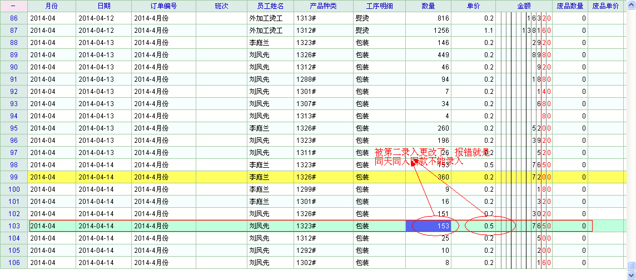Select row number 99 header
The height and width of the screenshot is (280, 636).
[x=14, y=177]
